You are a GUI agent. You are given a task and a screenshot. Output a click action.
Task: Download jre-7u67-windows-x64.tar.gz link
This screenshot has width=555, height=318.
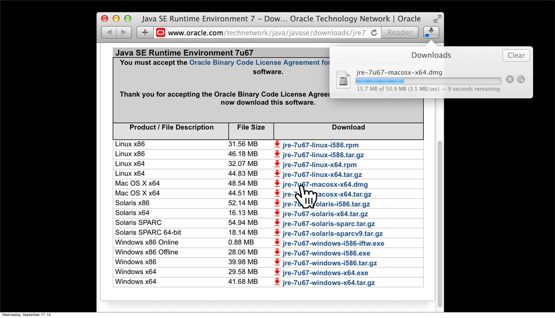(329, 283)
